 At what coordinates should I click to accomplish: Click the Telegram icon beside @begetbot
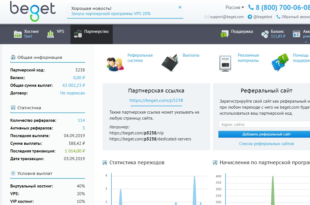pyautogui.click(x=250, y=17)
